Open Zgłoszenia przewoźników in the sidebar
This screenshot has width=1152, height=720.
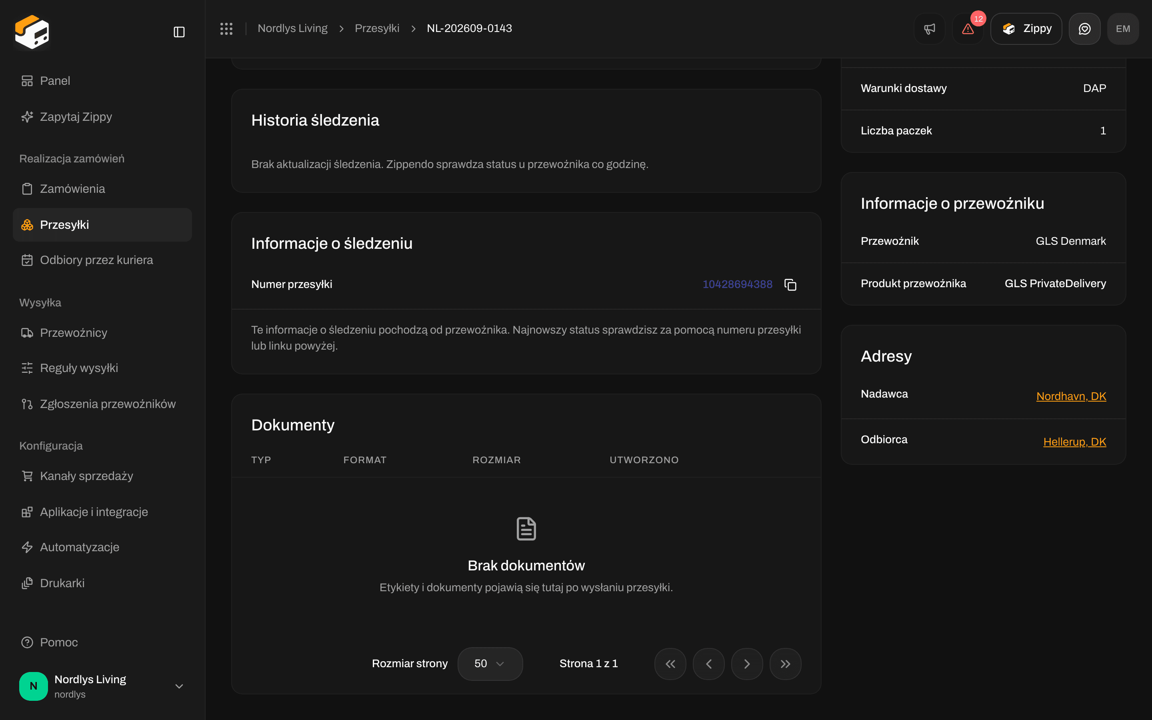click(x=102, y=404)
